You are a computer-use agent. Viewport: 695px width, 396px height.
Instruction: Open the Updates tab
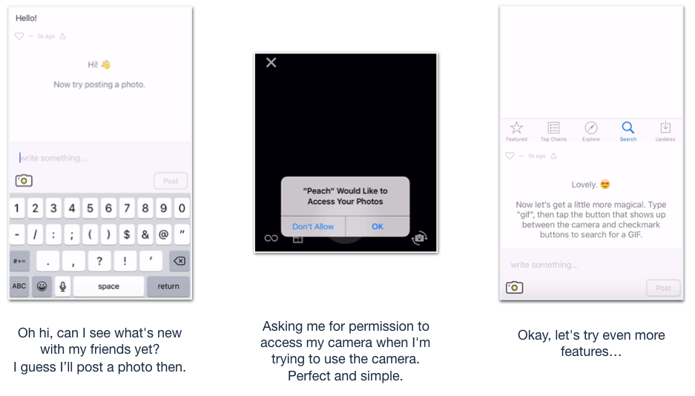[x=665, y=131]
